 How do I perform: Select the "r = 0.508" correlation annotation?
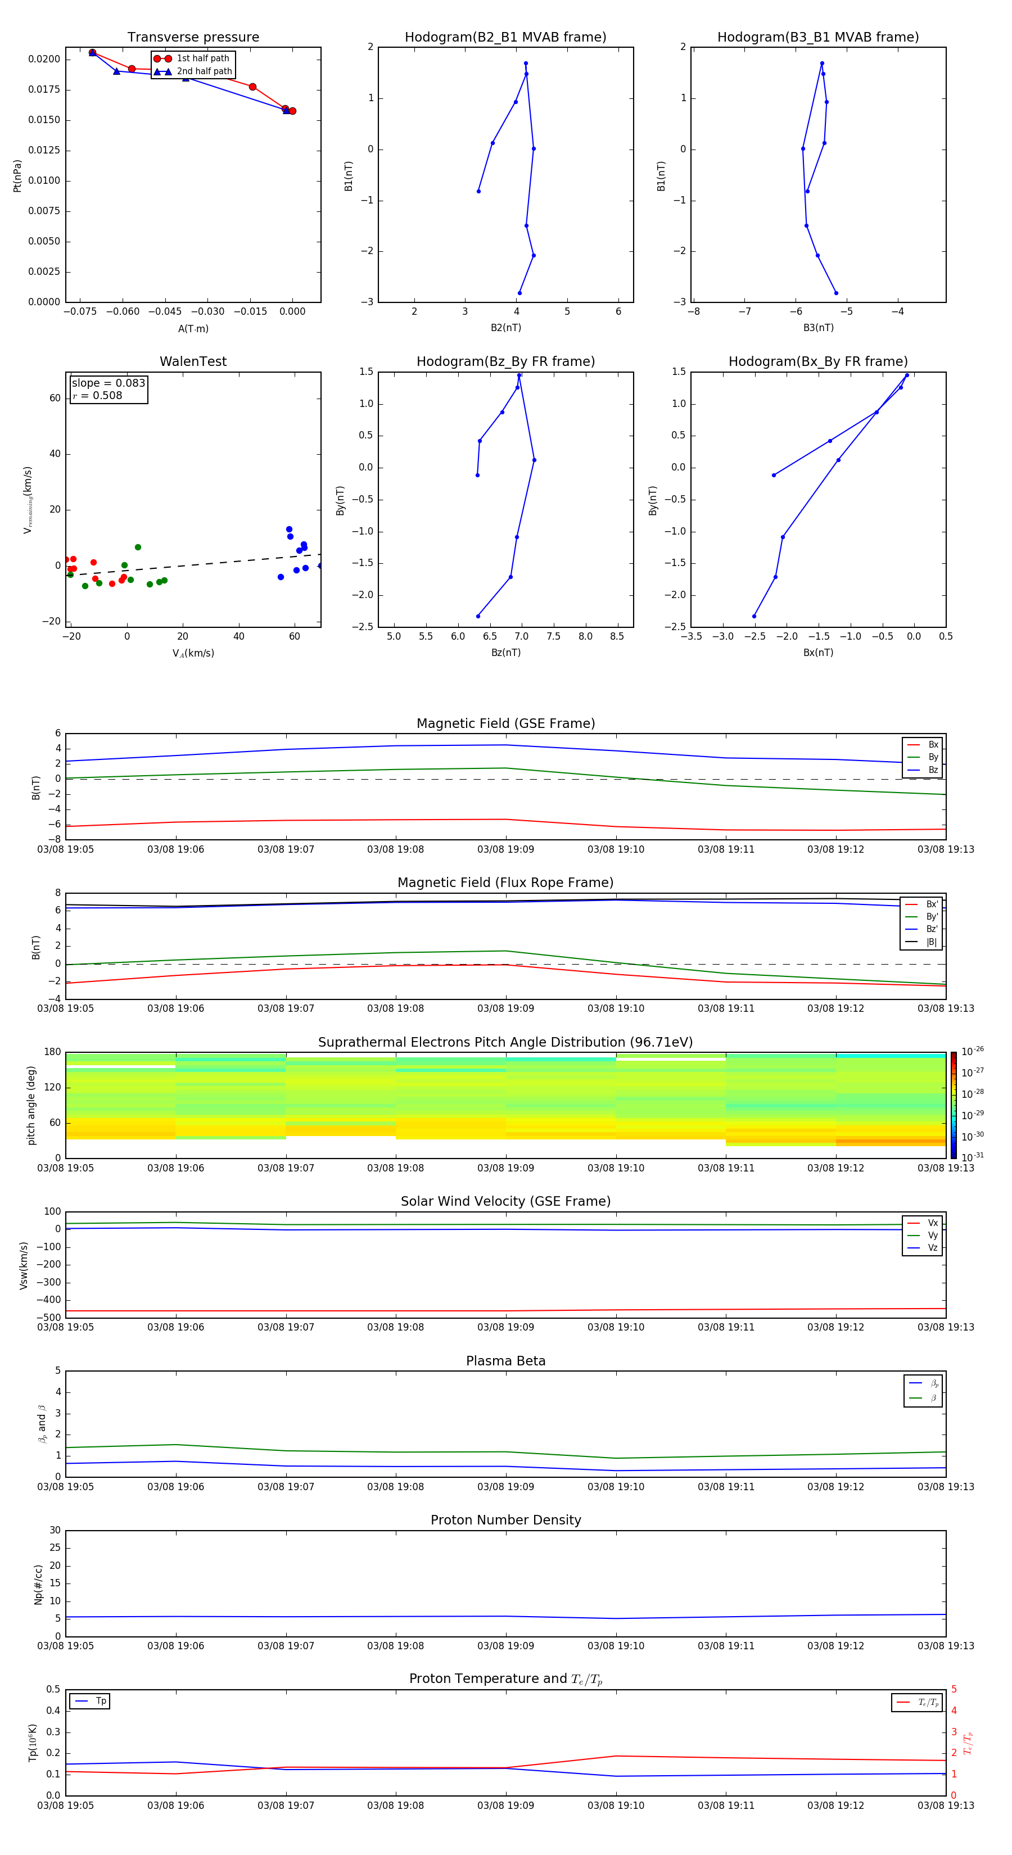click(97, 395)
